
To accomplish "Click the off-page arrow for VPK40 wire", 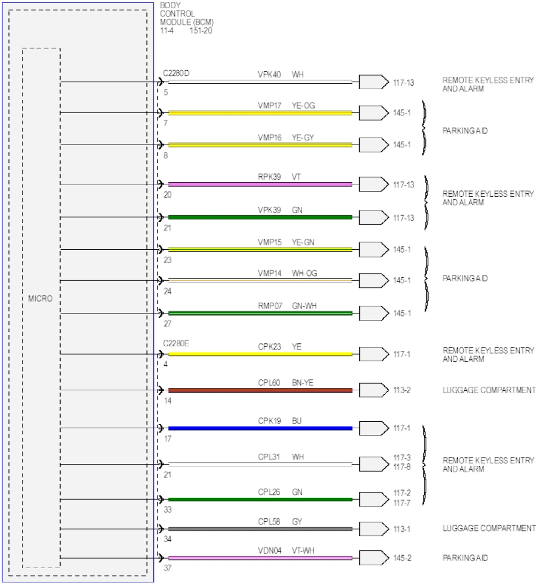I will pyautogui.click(x=373, y=82).
